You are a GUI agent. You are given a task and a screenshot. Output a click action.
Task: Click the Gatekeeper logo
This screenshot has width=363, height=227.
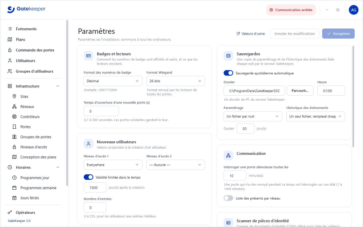click(26, 9)
